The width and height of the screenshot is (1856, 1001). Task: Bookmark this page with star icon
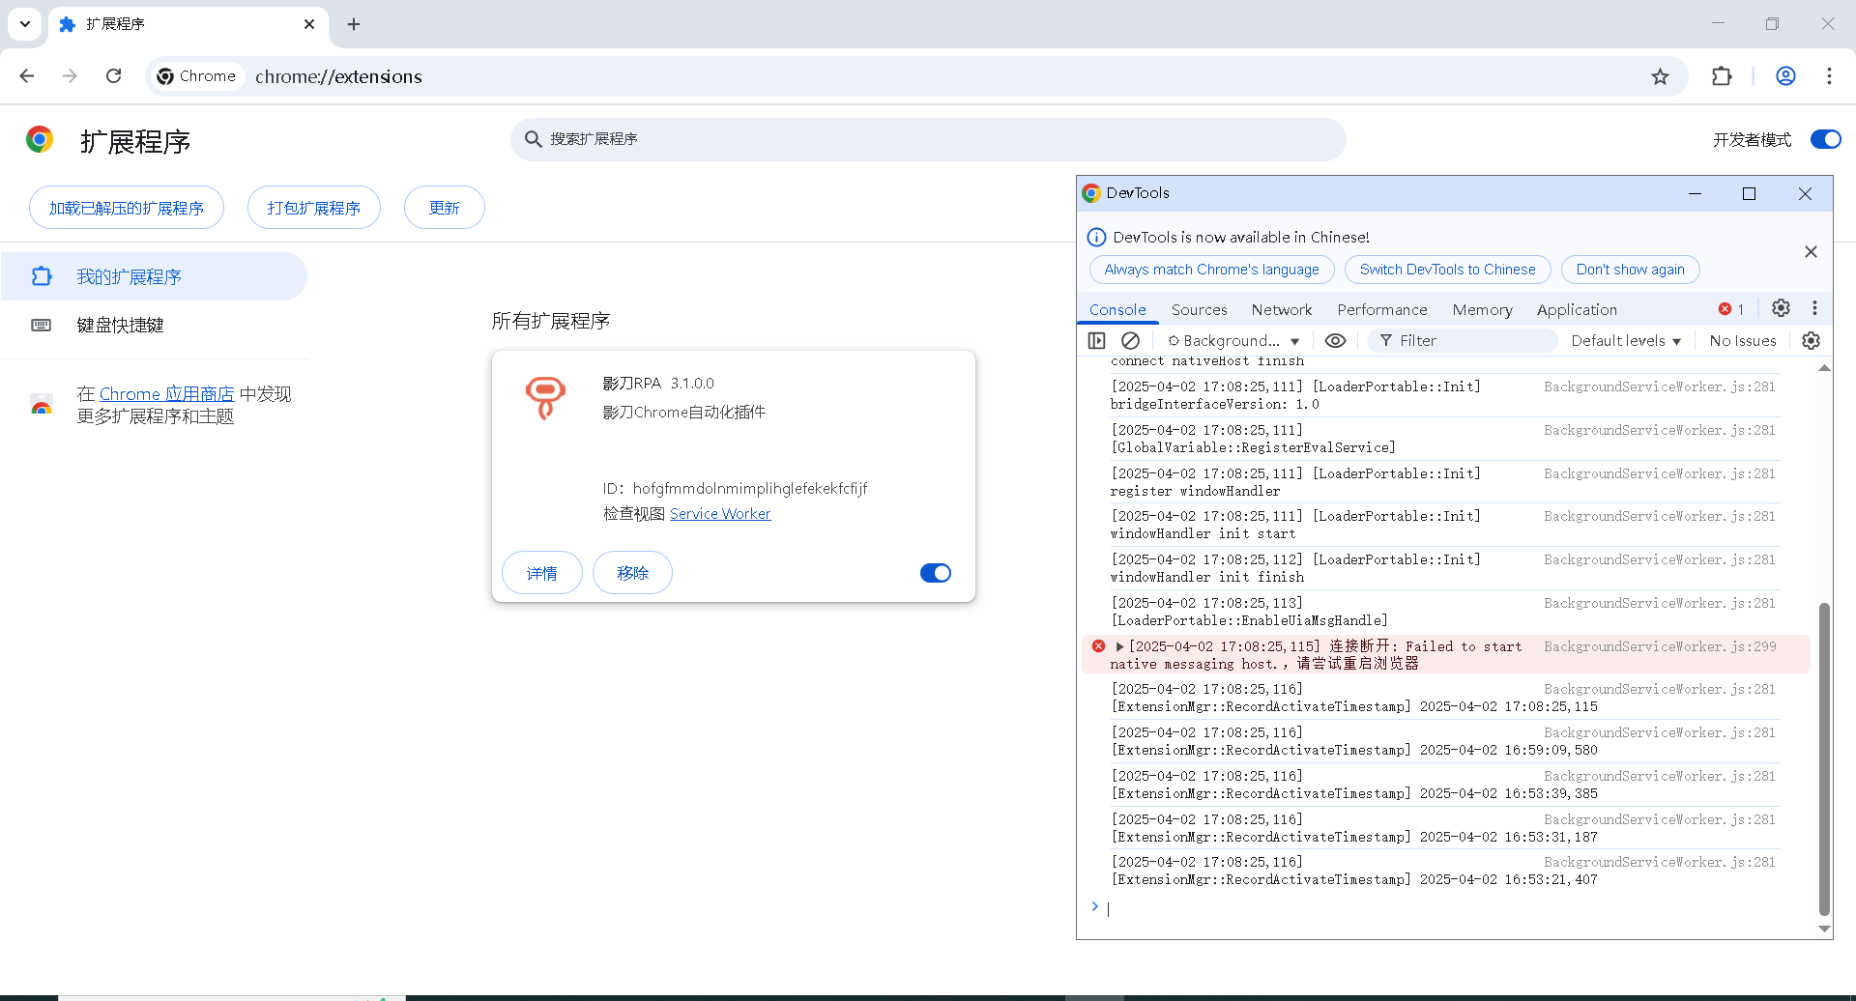(x=1660, y=76)
